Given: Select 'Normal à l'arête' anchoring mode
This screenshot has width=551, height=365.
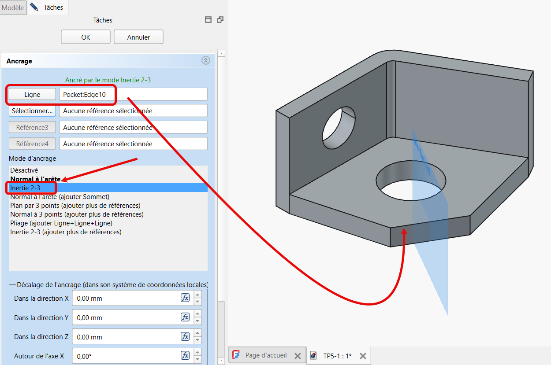Looking at the screenshot, I should coord(35,179).
